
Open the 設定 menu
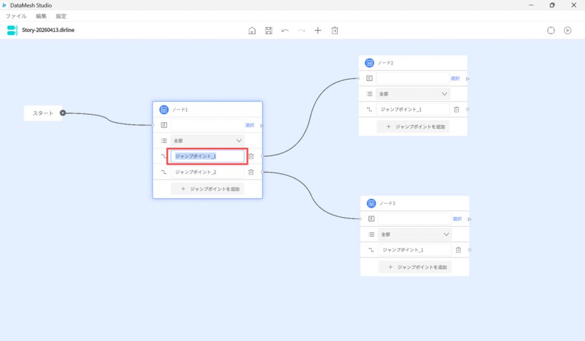coord(61,17)
